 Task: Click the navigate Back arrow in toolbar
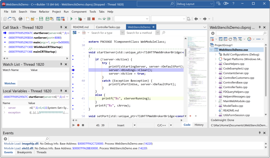[x=196, y=19]
